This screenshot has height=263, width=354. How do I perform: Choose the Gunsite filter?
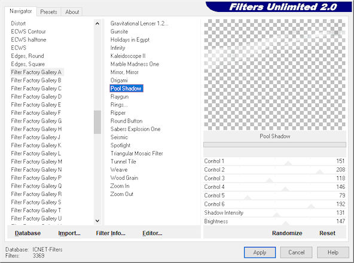pyautogui.click(x=119, y=32)
